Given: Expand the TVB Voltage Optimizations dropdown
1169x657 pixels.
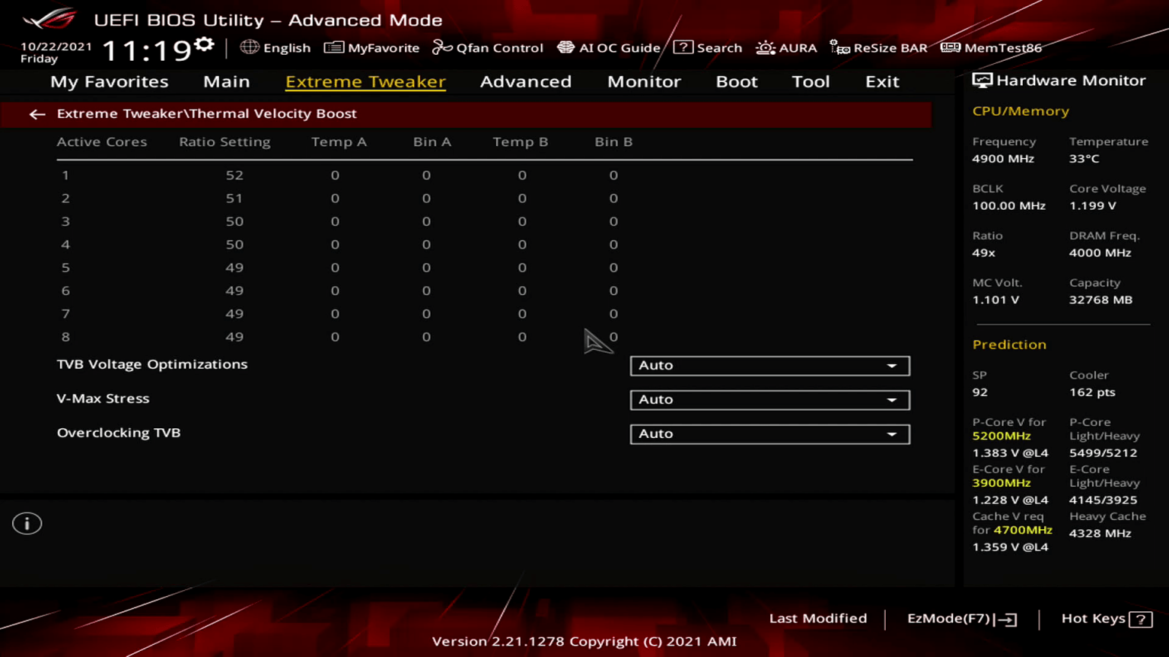Looking at the screenshot, I should point(769,366).
